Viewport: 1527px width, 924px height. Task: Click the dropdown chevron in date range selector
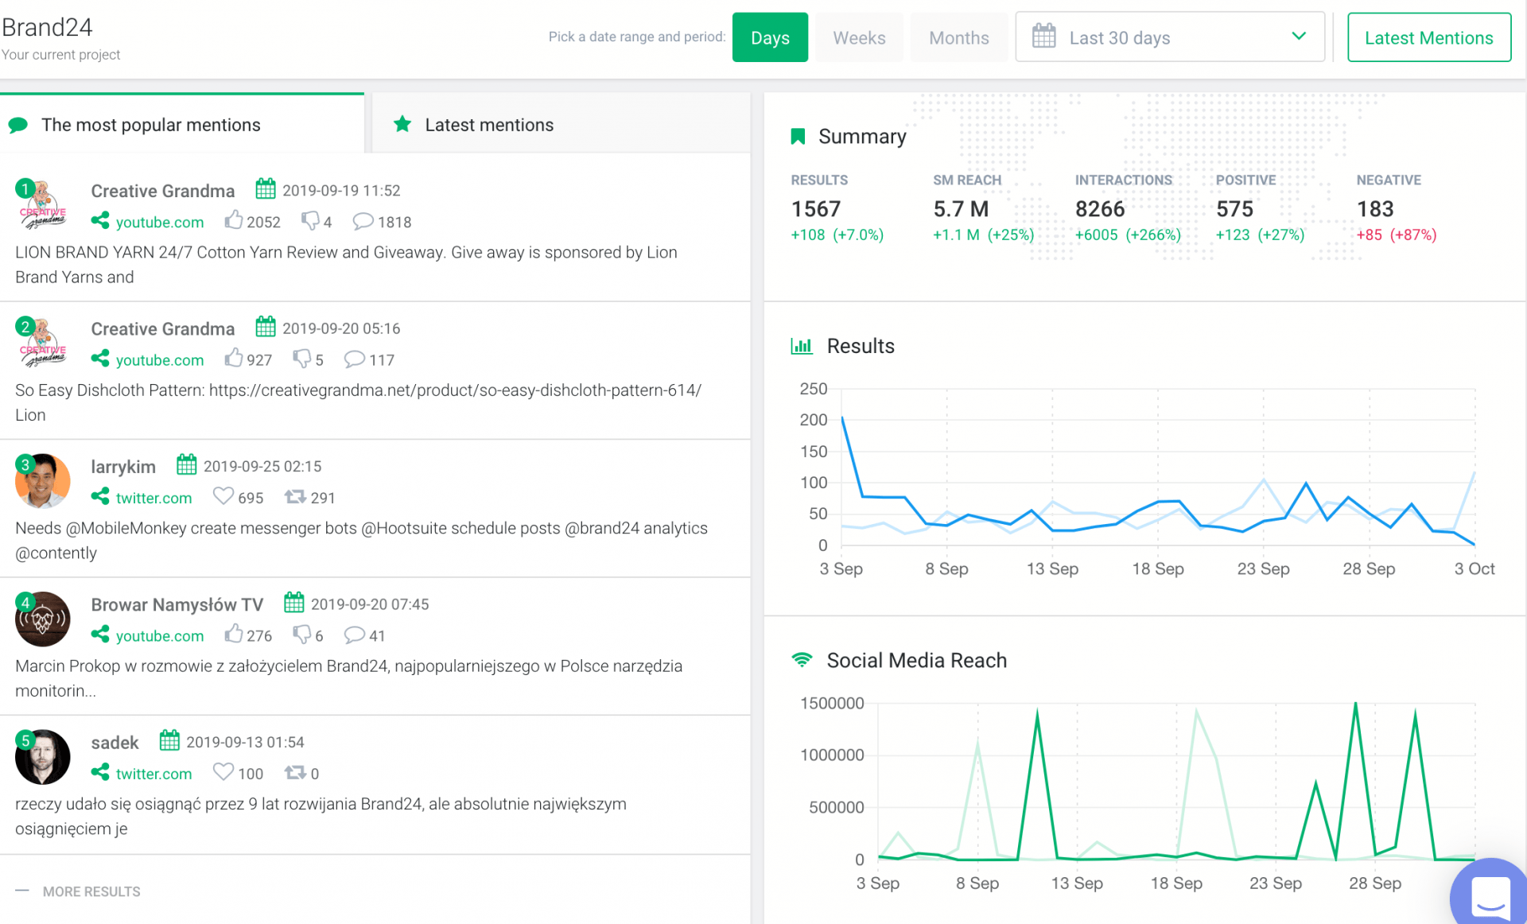[x=1299, y=37]
